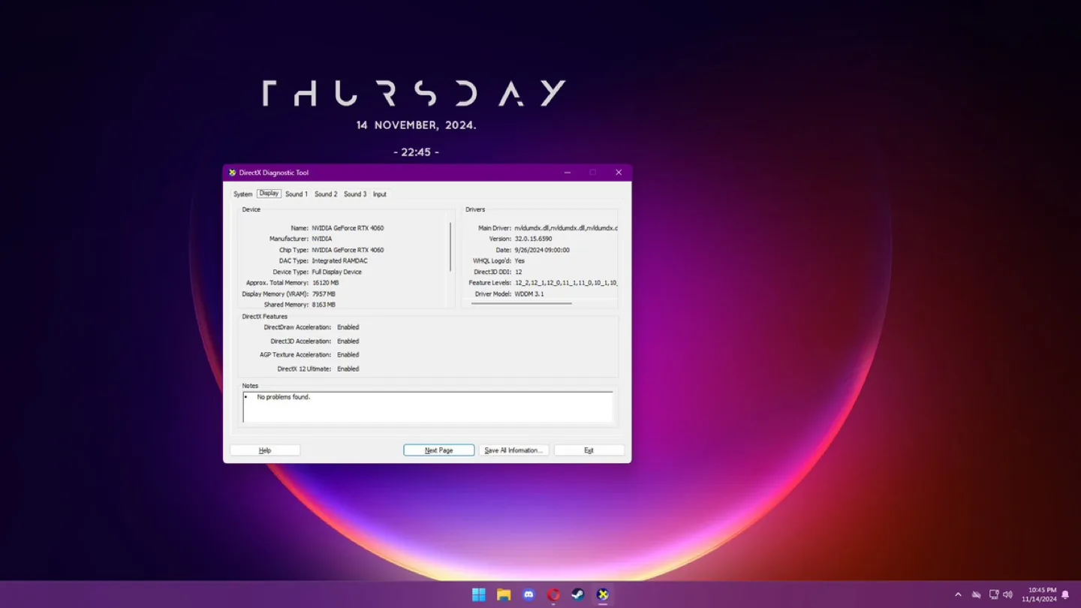Click the "No problems found." note
This screenshot has height=608, width=1081.
(284, 397)
